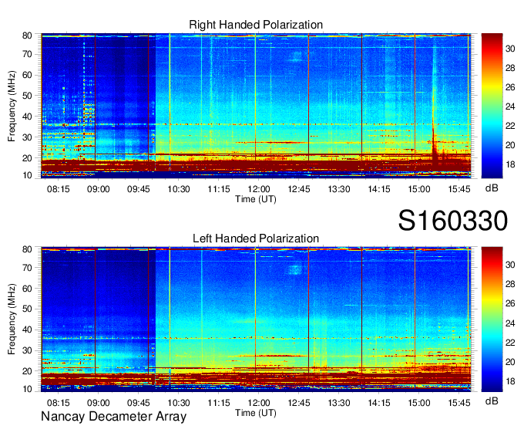Click the Left Handed Polarization color bar
Image resolution: width=524 pixels, height=426 pixels.
[492, 319]
